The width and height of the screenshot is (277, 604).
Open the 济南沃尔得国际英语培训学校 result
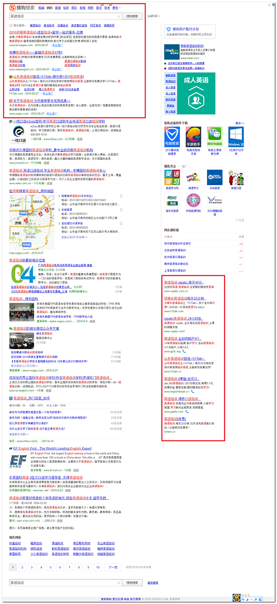point(51,150)
